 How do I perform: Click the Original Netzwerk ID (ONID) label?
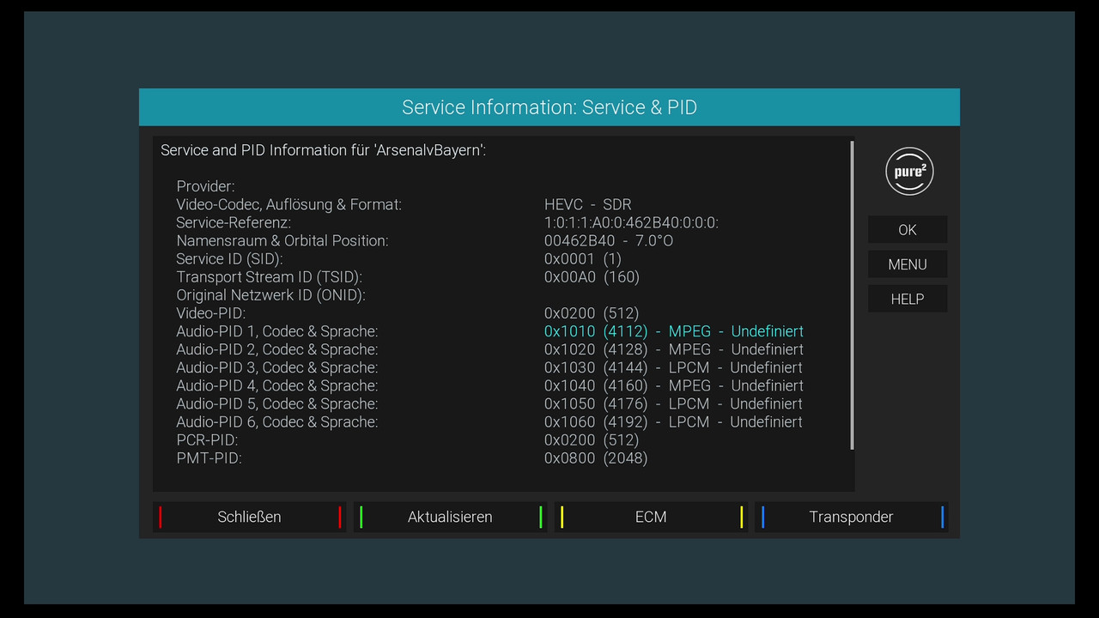271,295
